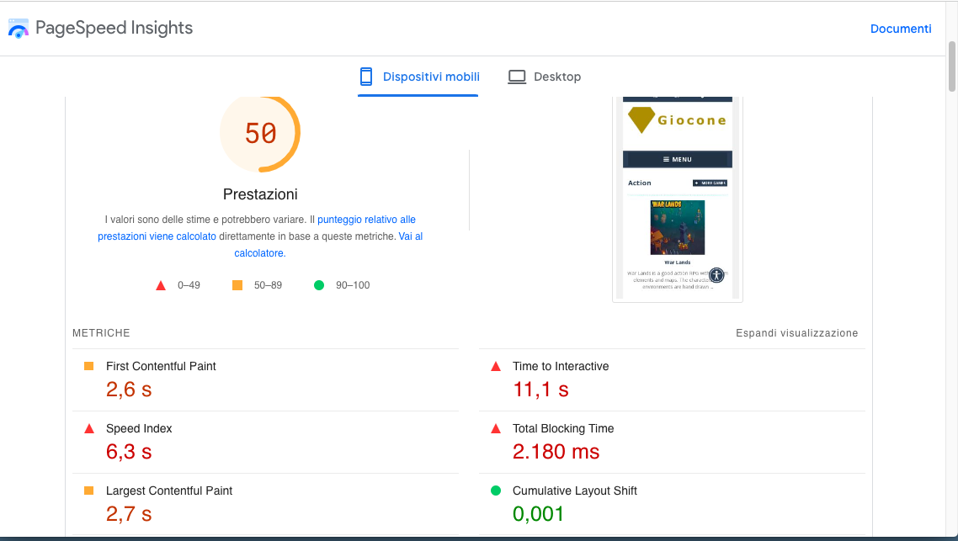Image resolution: width=958 pixels, height=541 pixels.
Task: Click the 2.180 ms metric value
Action: [x=556, y=452]
